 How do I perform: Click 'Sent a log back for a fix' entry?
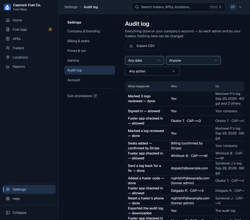pyautogui.click(x=144, y=168)
